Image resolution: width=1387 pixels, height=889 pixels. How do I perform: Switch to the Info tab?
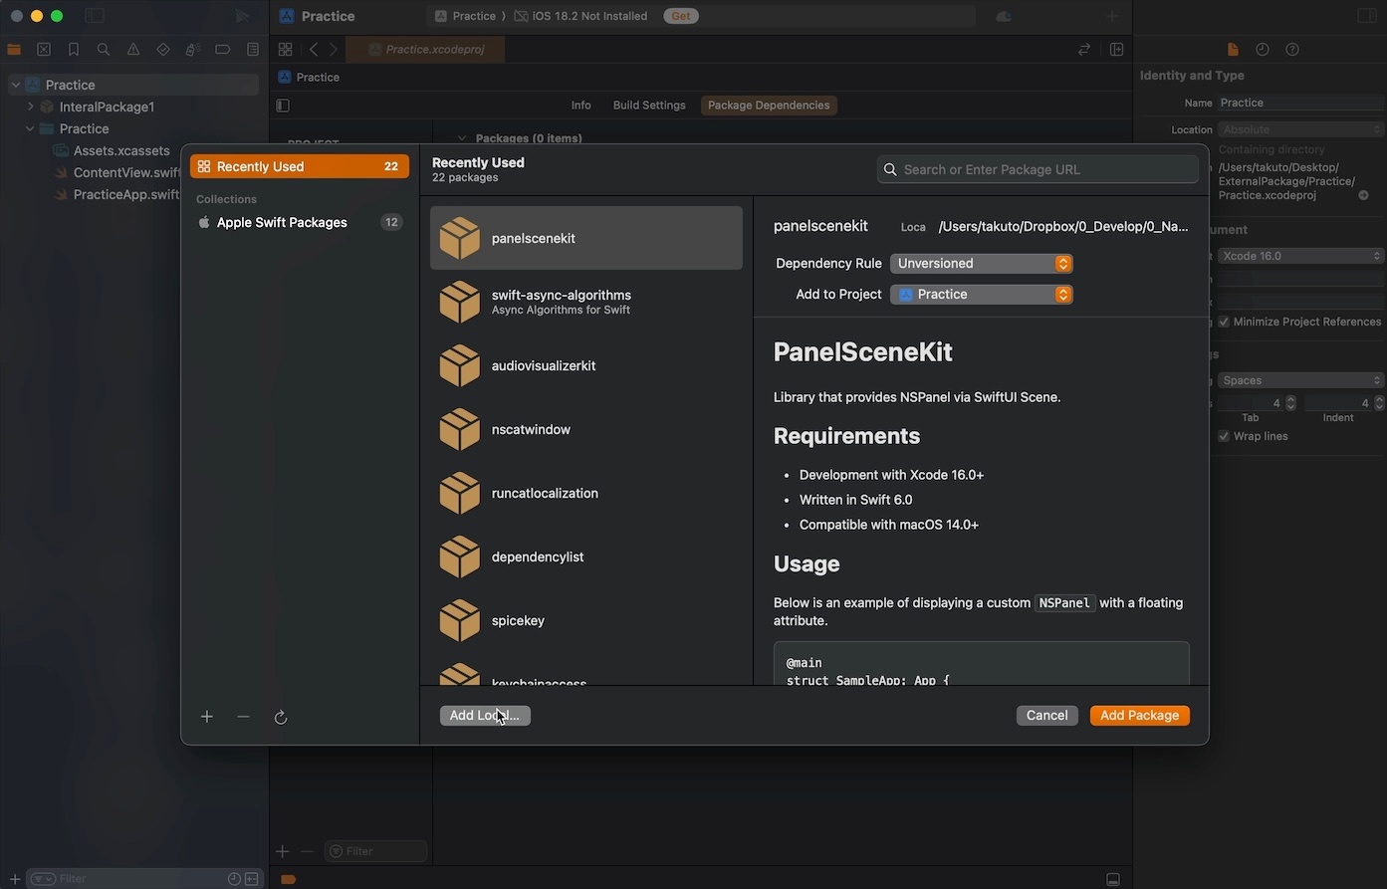(x=581, y=106)
